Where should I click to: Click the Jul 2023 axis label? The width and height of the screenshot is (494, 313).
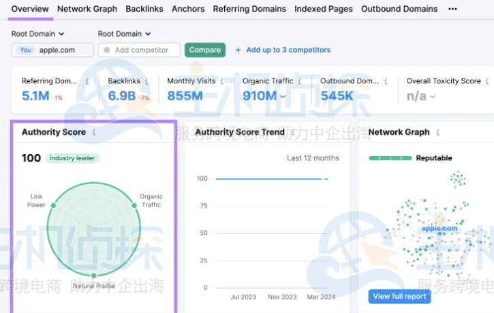click(243, 297)
